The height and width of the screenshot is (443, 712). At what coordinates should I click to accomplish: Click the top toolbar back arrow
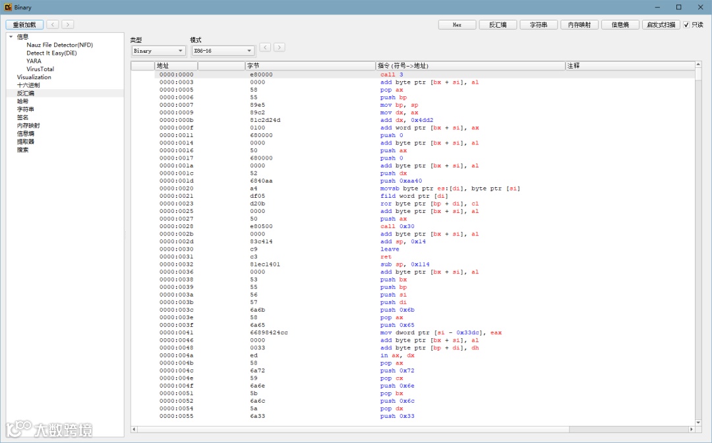click(x=52, y=24)
